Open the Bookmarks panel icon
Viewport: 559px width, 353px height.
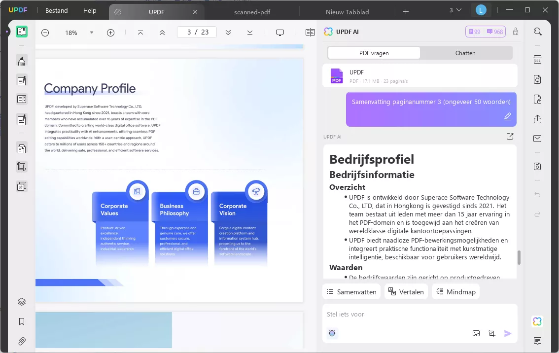tap(22, 321)
